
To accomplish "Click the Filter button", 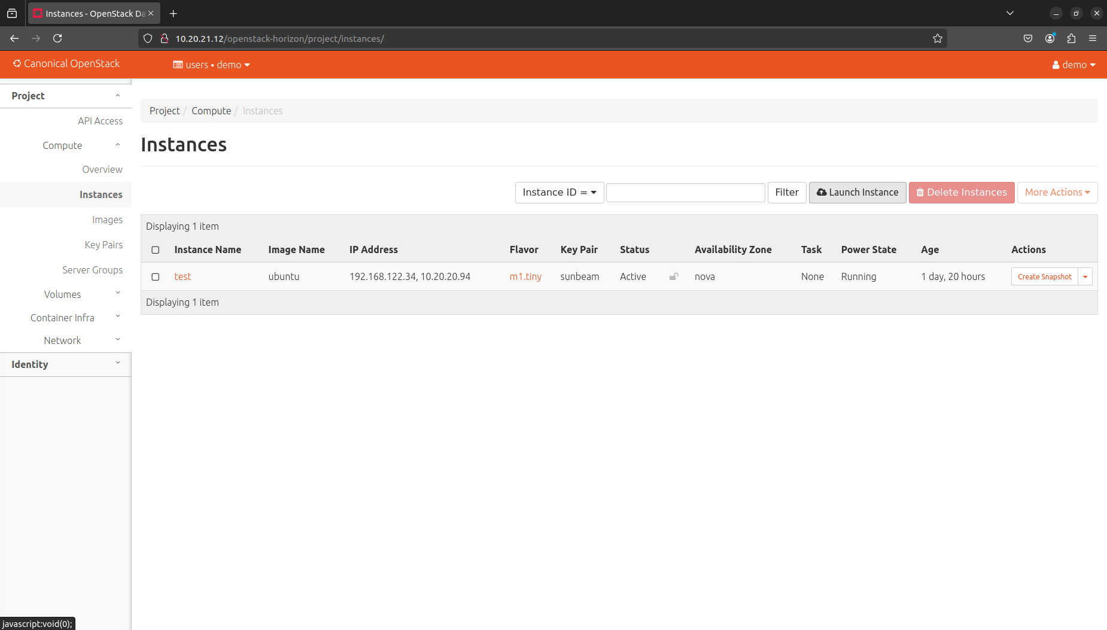I will coord(787,193).
